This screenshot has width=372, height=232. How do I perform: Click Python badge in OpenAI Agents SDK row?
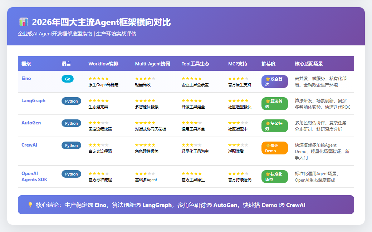click(72, 174)
